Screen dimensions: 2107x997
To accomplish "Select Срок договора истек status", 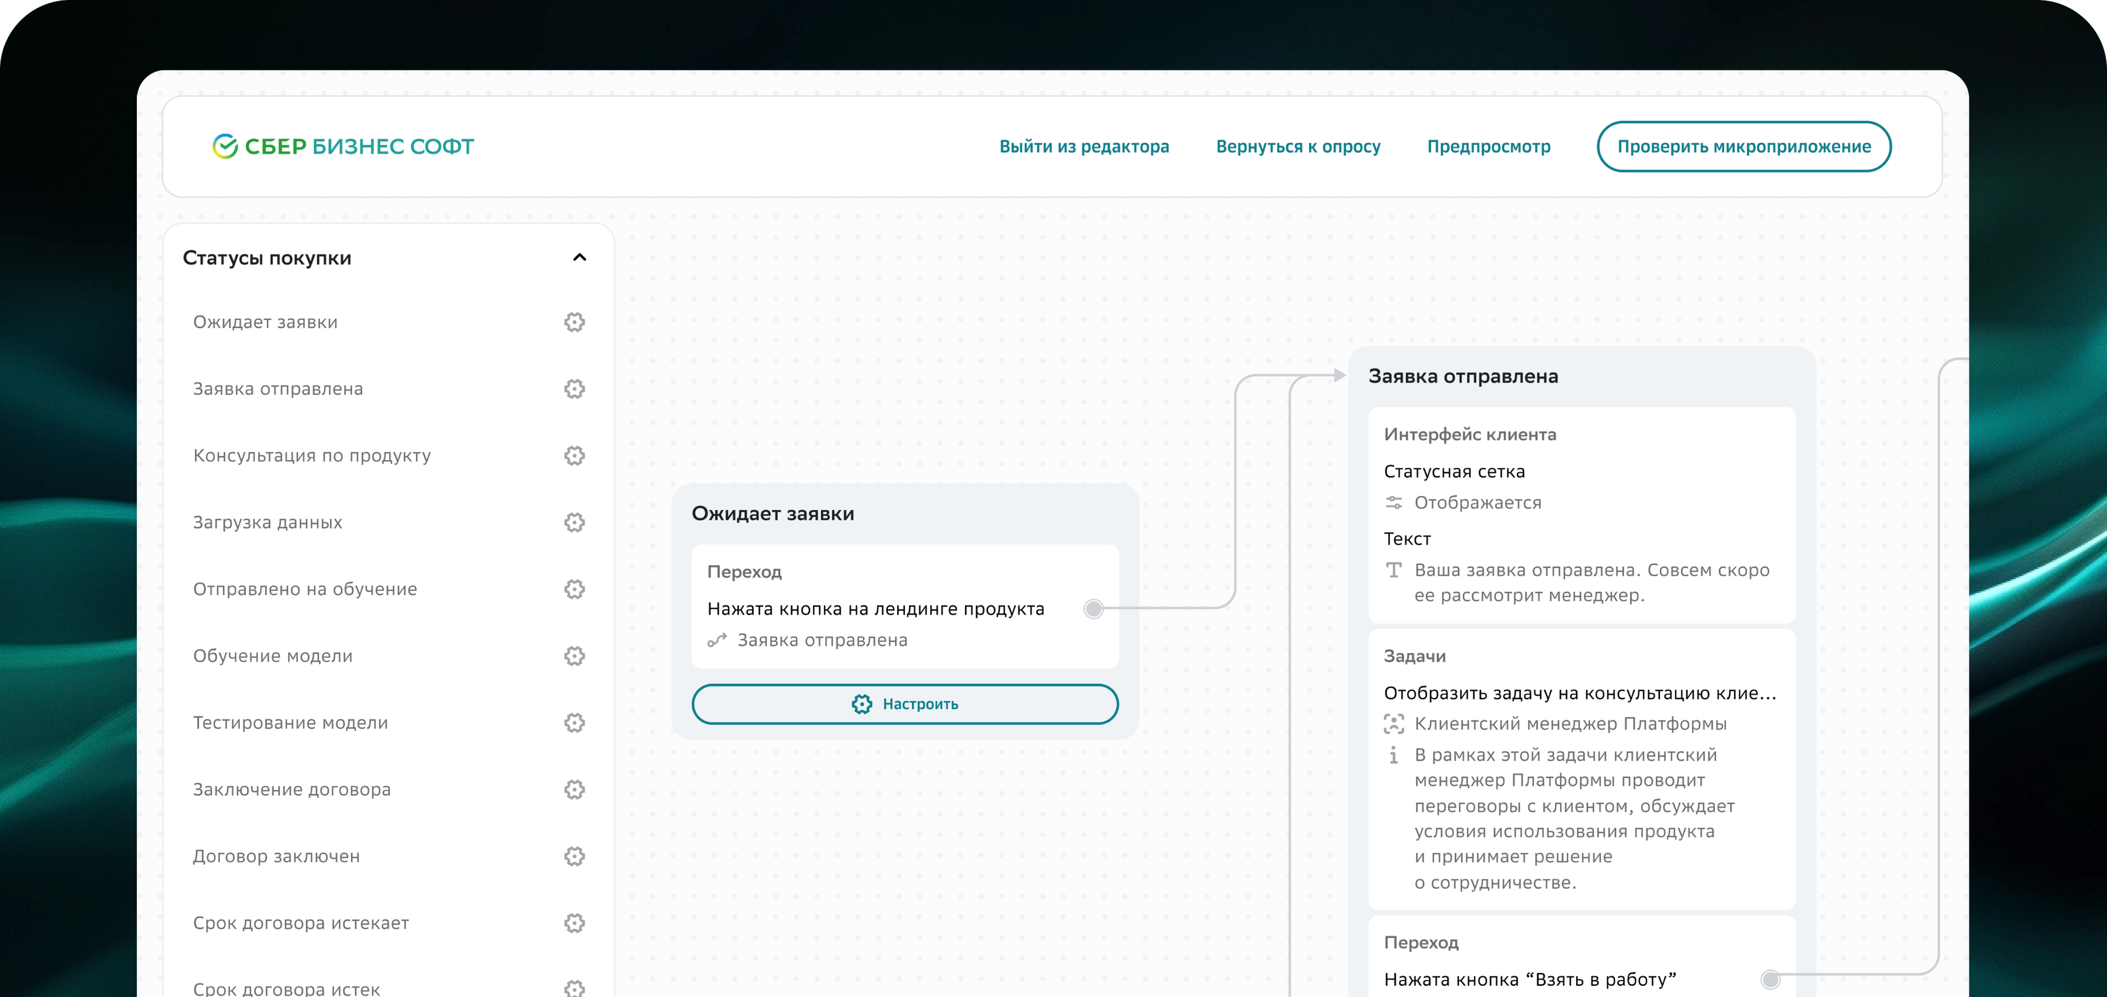I will coord(286,988).
